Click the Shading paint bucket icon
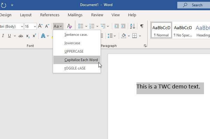Image resolution: width=210 pixels, height=139 pixels. [x=124, y=36]
